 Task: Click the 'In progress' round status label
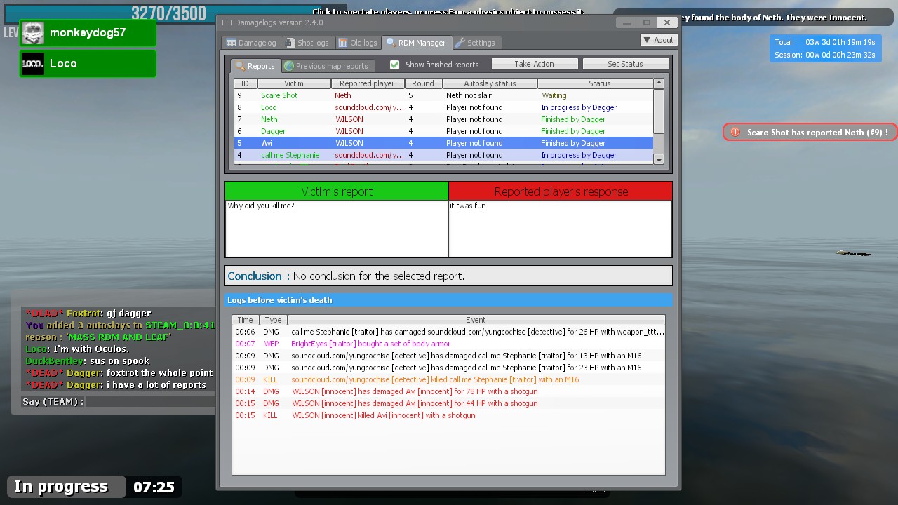(x=61, y=487)
